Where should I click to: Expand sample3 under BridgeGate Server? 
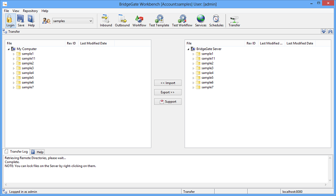[x=193, y=68]
